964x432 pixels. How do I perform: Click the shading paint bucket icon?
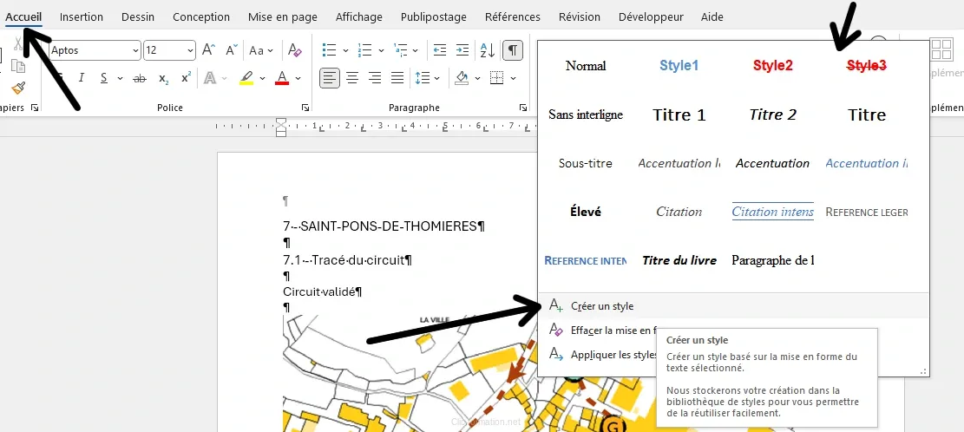(x=462, y=78)
